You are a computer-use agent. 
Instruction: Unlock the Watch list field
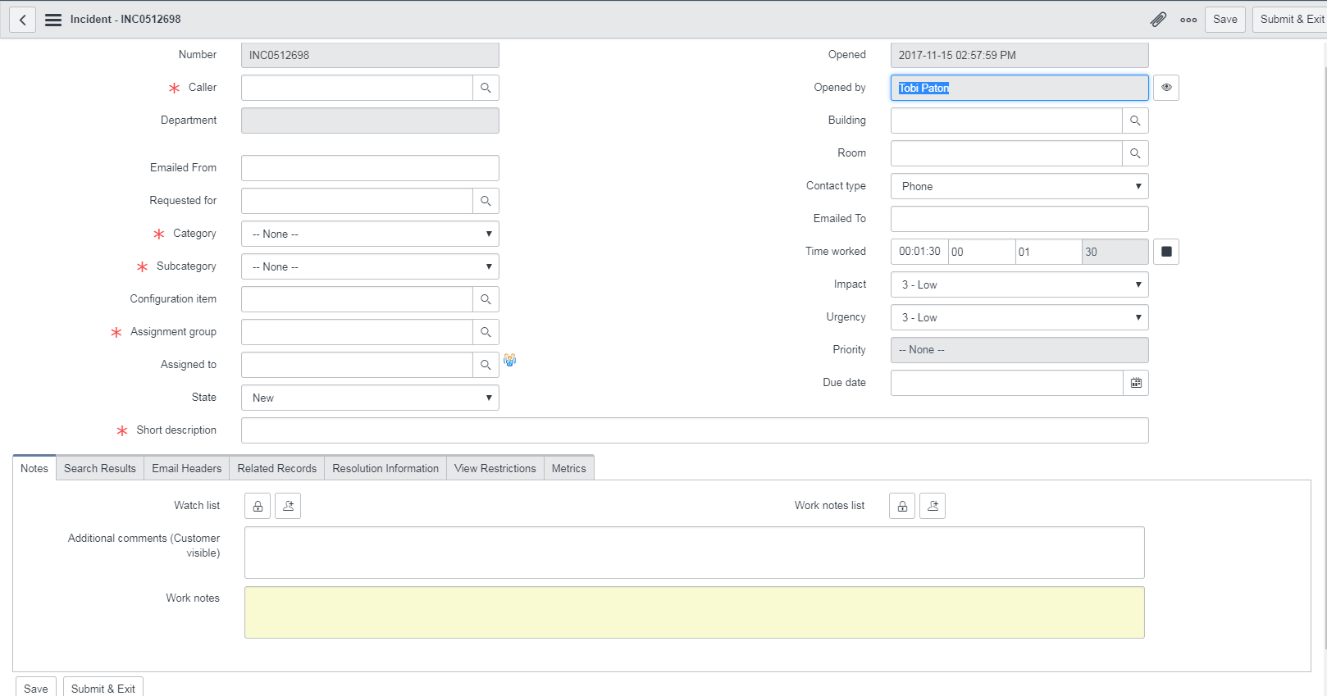[258, 506]
